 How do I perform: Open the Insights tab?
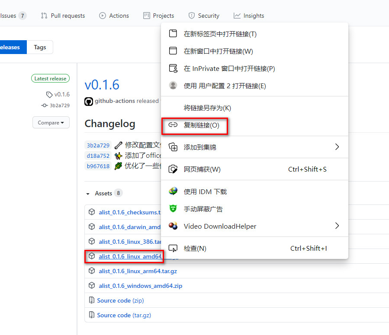[x=248, y=16]
